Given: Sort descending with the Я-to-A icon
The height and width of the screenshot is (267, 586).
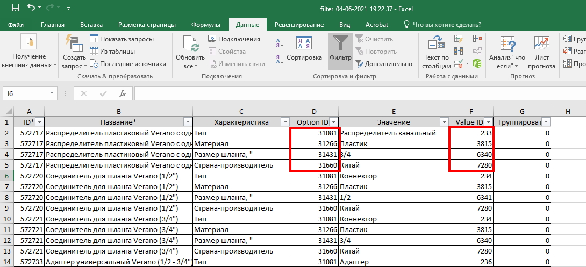Looking at the screenshot, I should point(280,58).
